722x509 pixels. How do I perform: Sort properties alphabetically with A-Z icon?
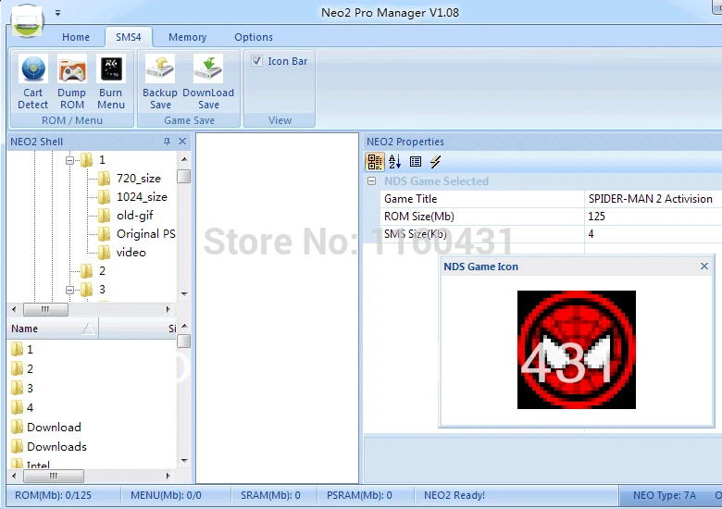(x=394, y=162)
